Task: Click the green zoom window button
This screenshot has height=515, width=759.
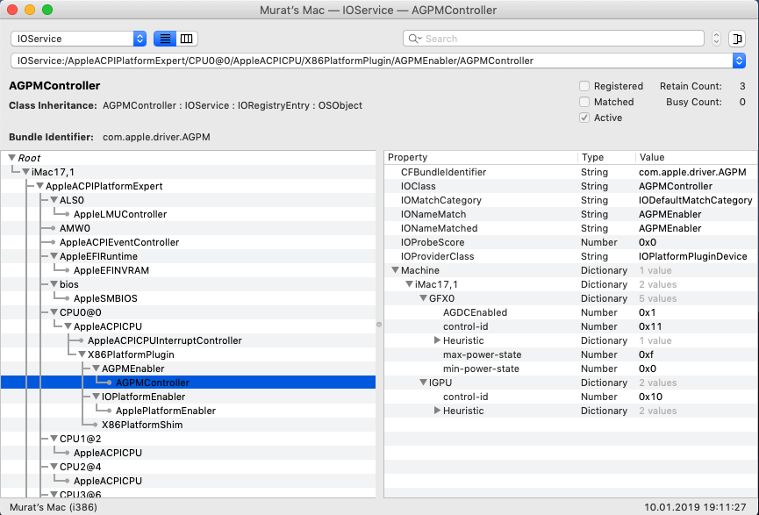Action: (47, 10)
